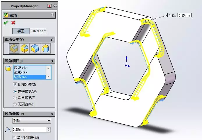Select face fillet type icon
Viewport: 202px width, 140px height.
(35, 48)
